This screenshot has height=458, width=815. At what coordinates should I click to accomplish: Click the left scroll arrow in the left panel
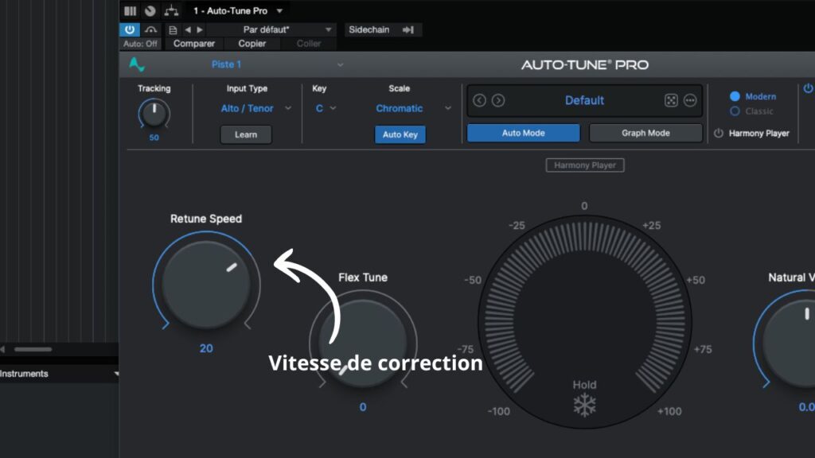[2, 350]
